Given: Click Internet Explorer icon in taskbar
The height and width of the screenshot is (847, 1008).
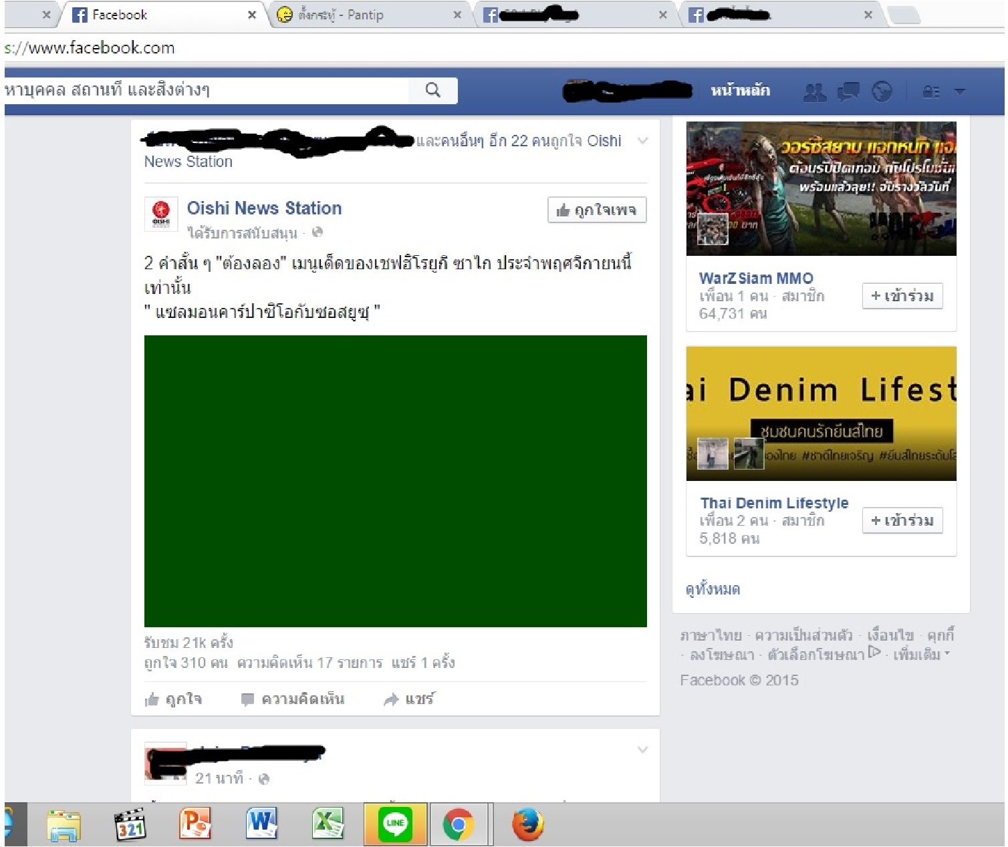Looking at the screenshot, I should pyautogui.click(x=9, y=825).
